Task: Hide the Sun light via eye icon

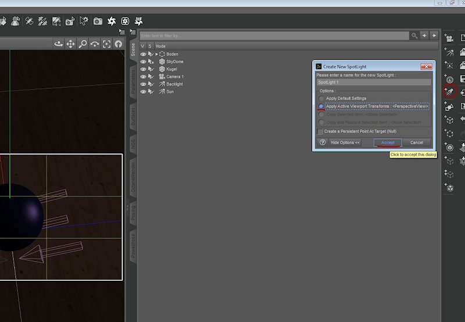Action: point(143,92)
